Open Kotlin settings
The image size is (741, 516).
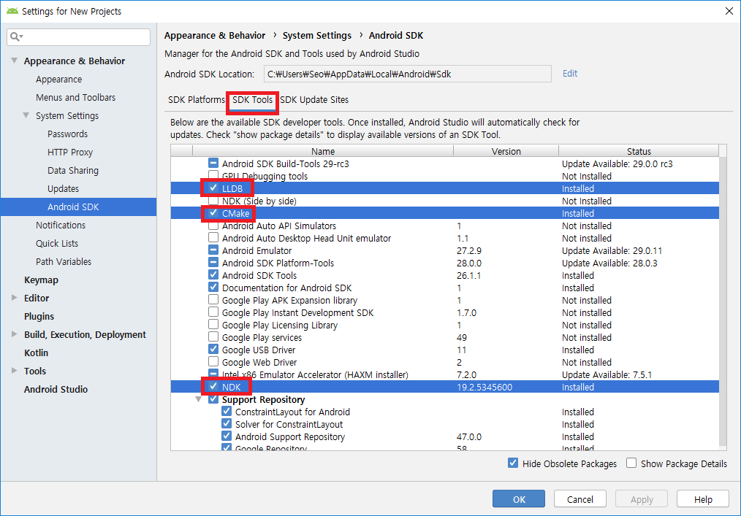36,353
